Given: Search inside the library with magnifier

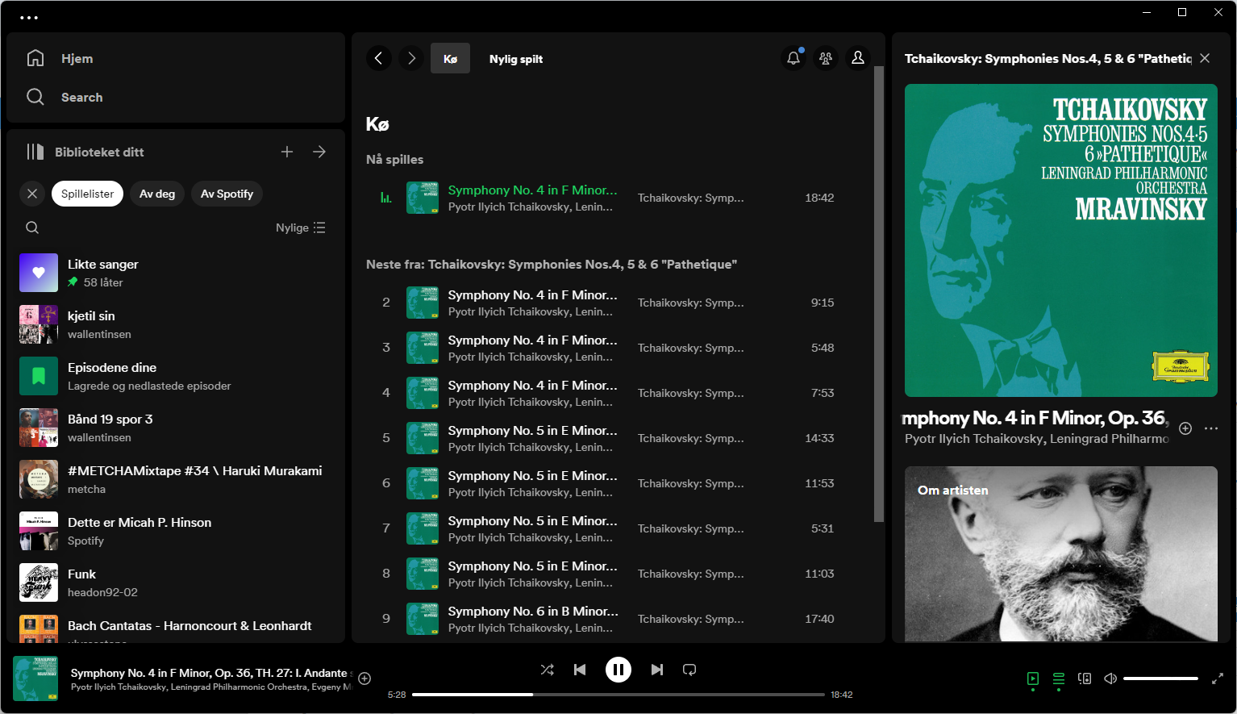Looking at the screenshot, I should point(32,228).
